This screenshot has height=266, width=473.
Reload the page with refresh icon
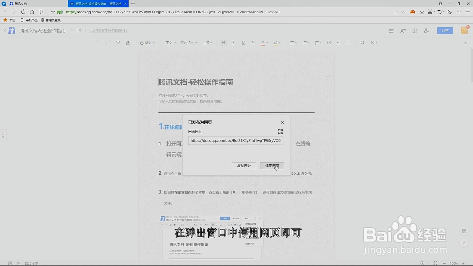23,12
